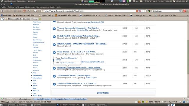Open the Applications panel menu
This screenshot has height=106, width=189.
[x=10, y=1]
